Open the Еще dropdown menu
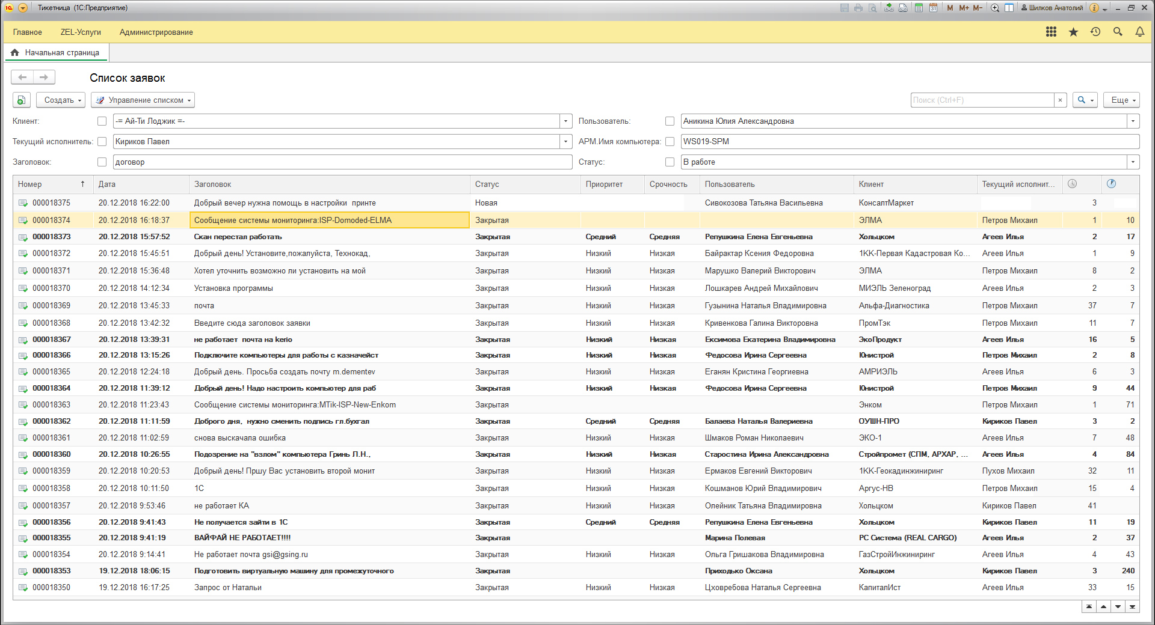Image resolution: width=1155 pixels, height=625 pixels. (x=1122, y=100)
